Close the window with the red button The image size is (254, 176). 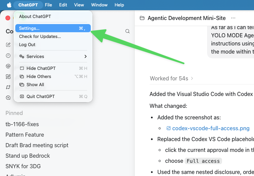(8, 18)
